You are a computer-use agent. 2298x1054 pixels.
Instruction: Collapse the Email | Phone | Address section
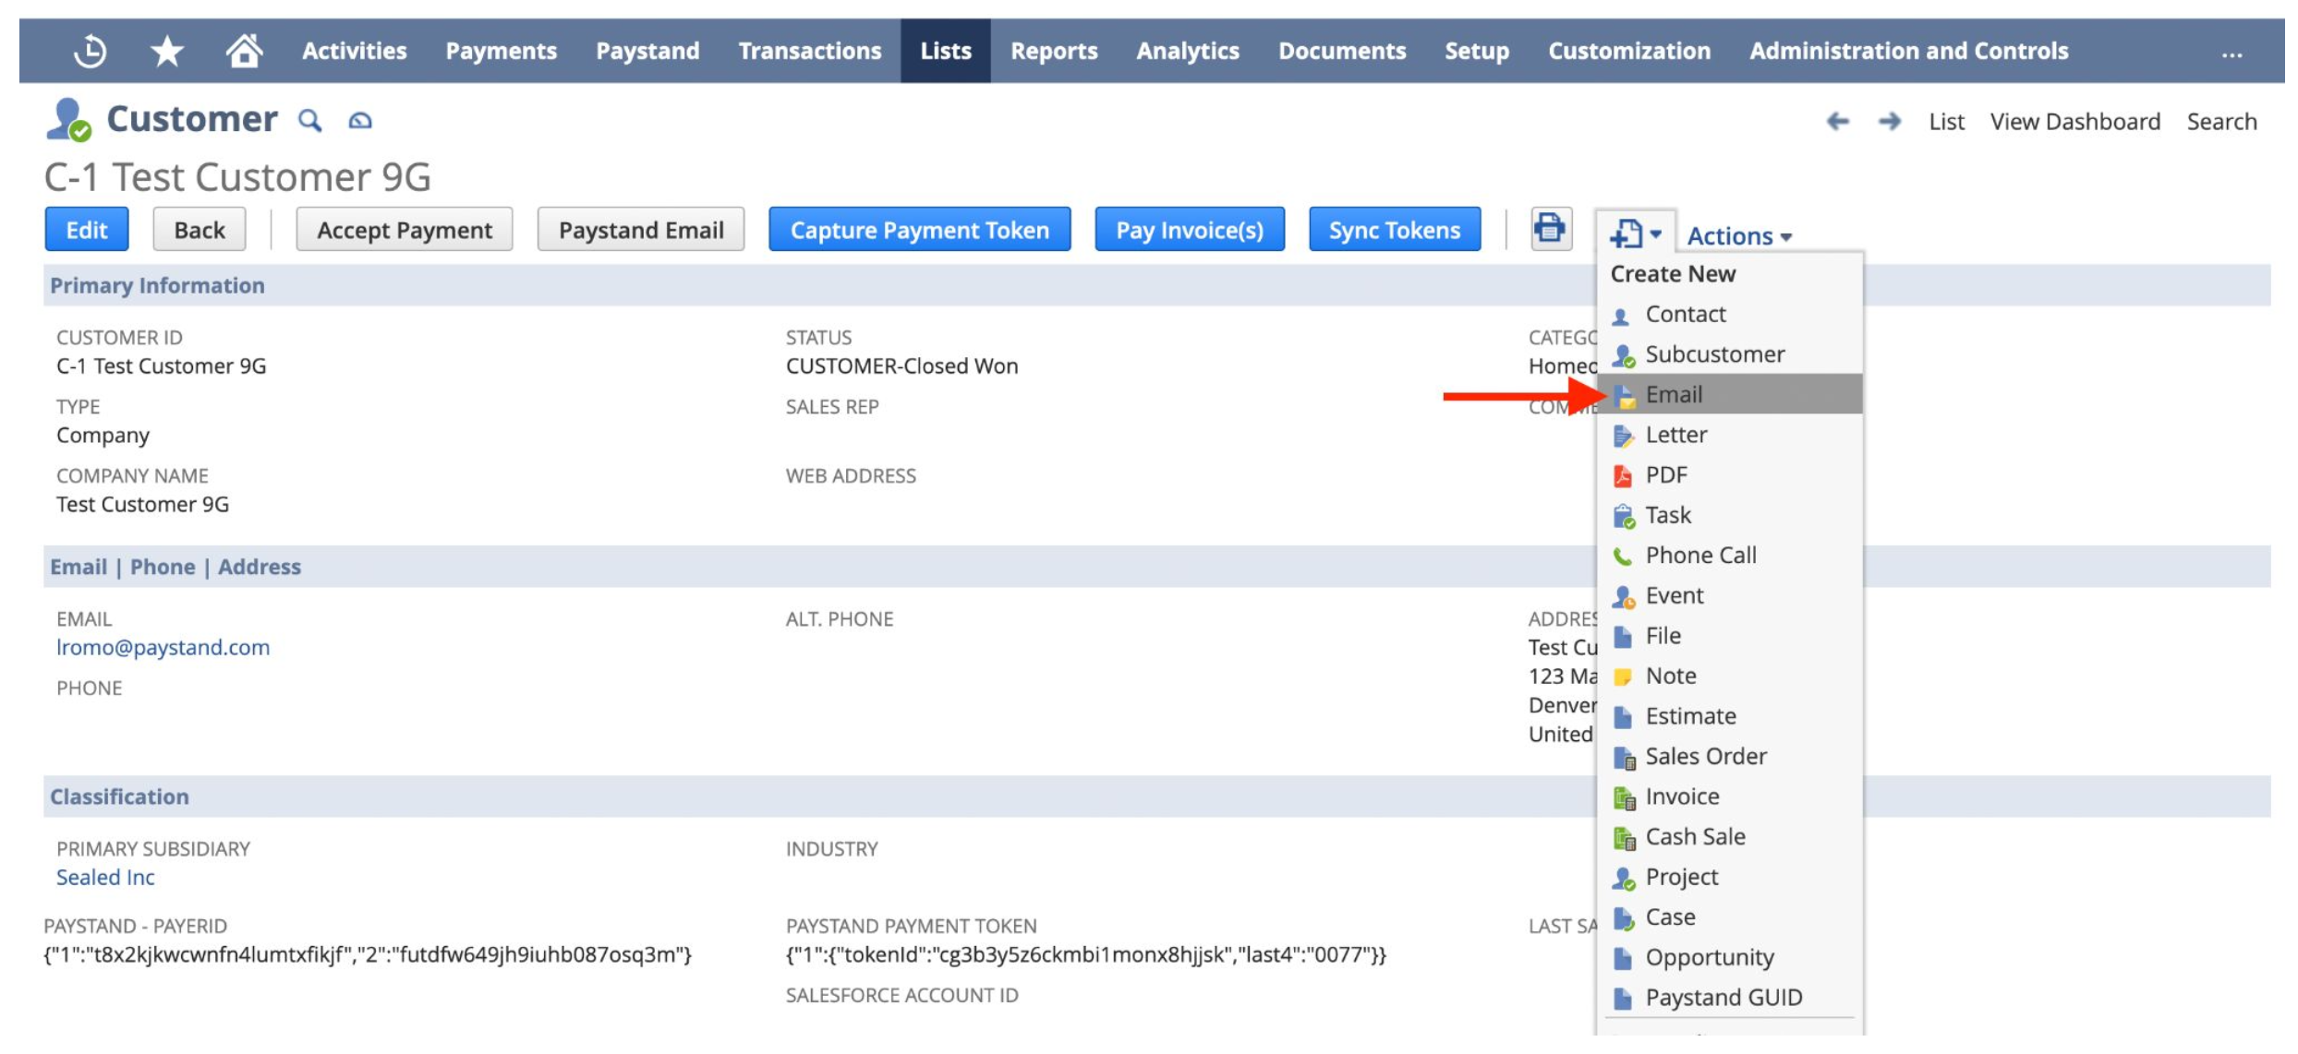point(175,567)
